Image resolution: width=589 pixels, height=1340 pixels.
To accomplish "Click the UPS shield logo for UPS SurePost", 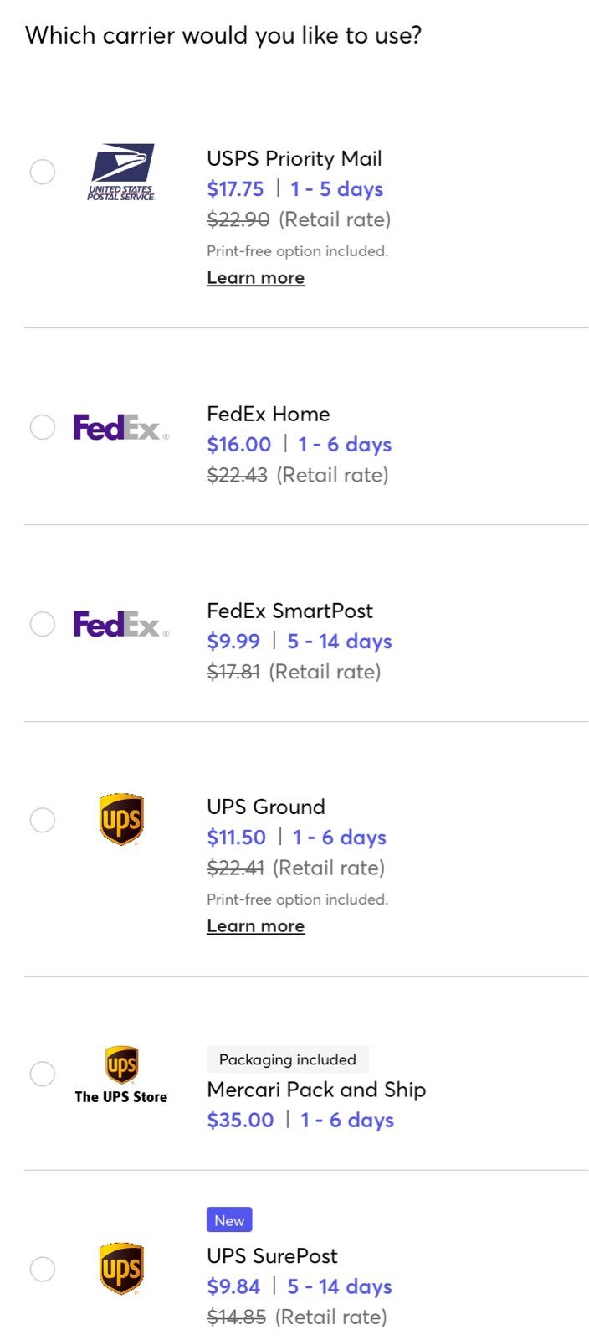I will tap(121, 1269).
